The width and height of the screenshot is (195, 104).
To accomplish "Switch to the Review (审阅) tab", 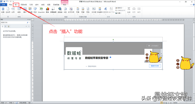I will click(43, 5).
